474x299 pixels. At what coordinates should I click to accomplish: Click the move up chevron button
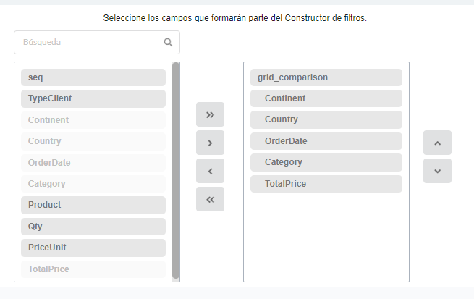click(437, 143)
